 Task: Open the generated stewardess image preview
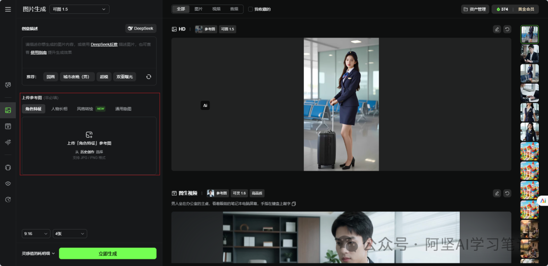341,104
